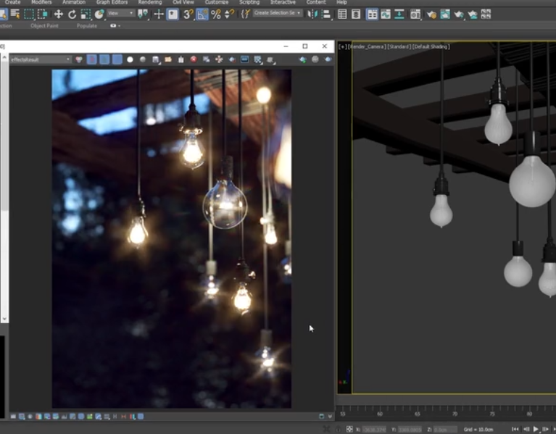The image size is (556, 434).
Task: Click the Render Production teapot icon
Action: click(x=459, y=14)
